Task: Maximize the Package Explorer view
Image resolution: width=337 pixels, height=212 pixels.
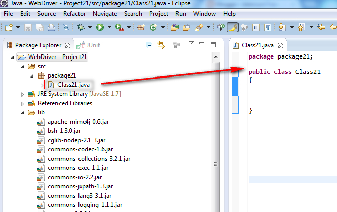Action: (x=213, y=45)
